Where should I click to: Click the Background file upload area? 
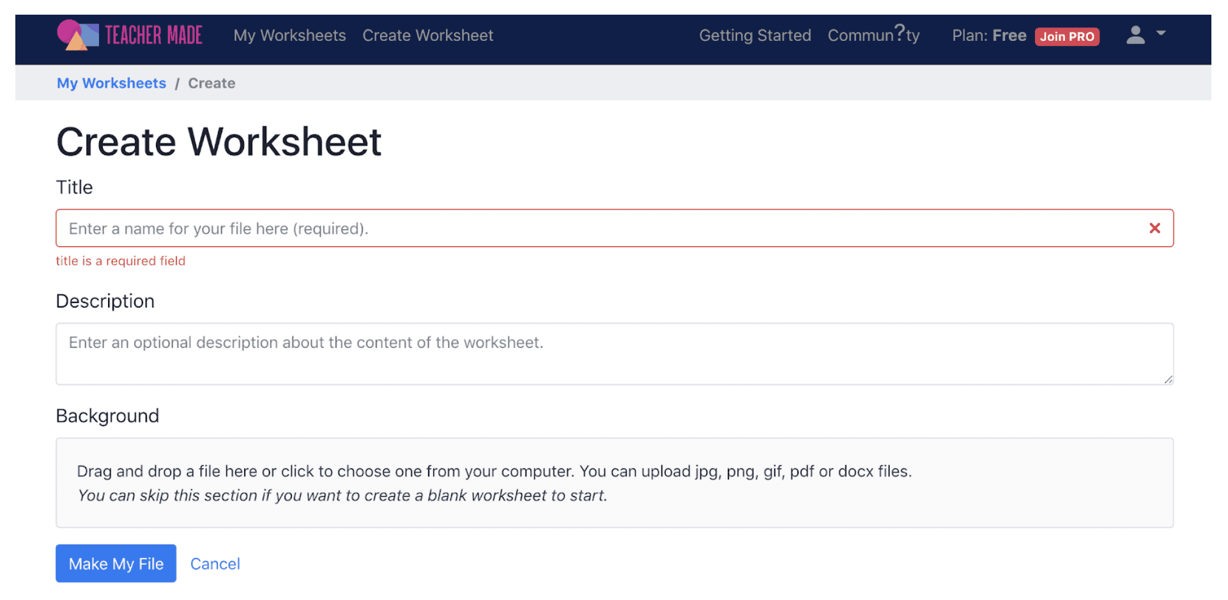[613, 483]
